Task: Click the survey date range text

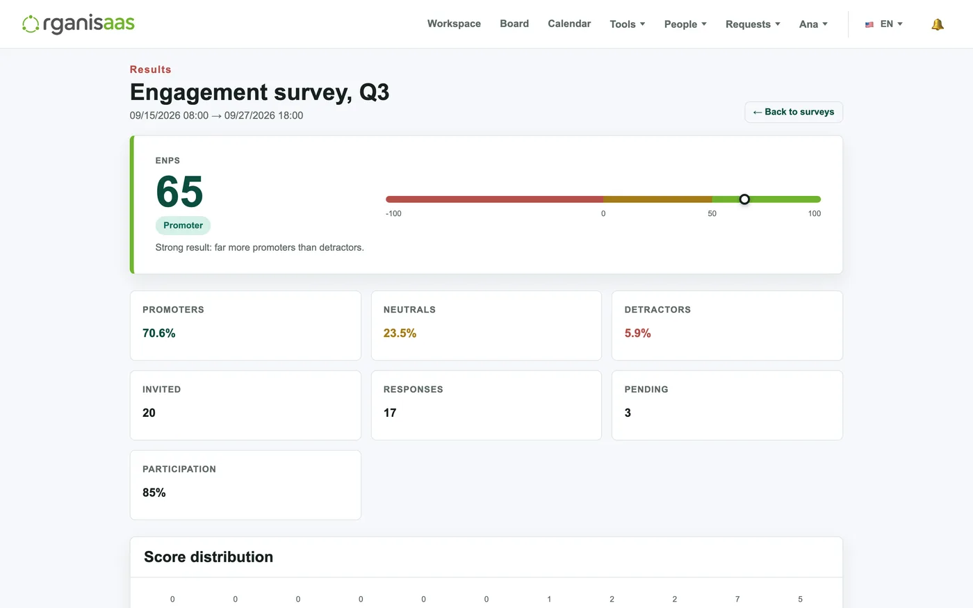Action: [216, 115]
